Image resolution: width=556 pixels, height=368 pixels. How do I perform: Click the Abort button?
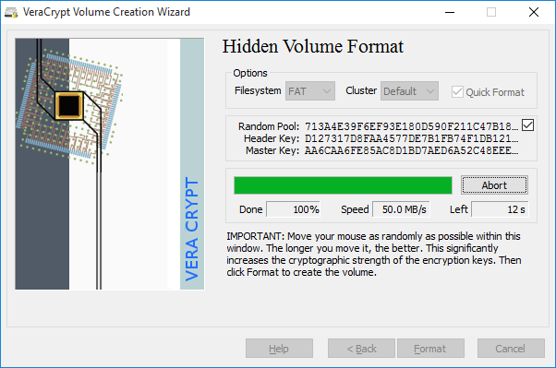[494, 185]
